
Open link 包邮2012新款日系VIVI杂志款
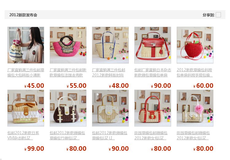(23, 135)
